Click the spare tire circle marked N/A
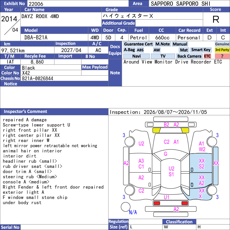 [126, 207]
